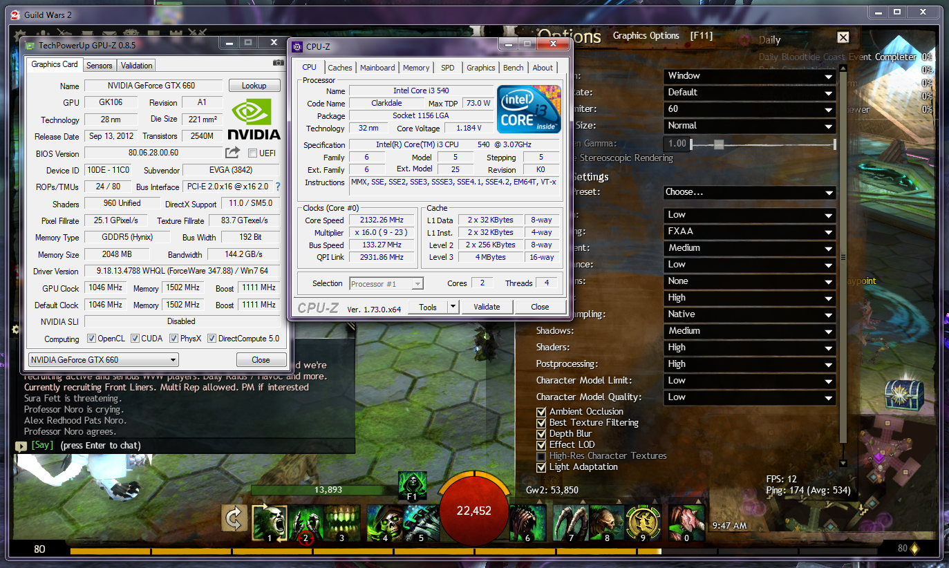Open the Shadows dropdown
This screenshot has height=568, width=949.
click(x=749, y=331)
